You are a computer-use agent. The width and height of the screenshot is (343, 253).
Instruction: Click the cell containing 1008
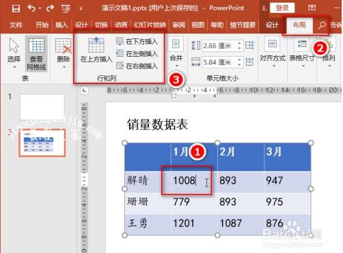(x=194, y=182)
